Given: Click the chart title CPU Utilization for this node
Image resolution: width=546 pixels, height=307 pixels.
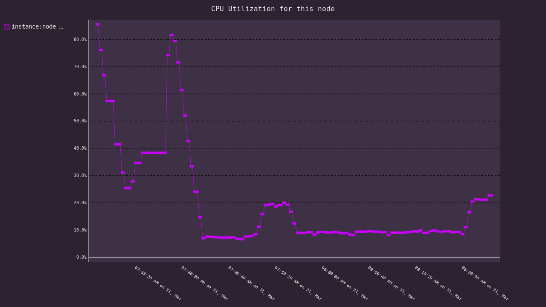Looking at the screenshot, I should (273, 9).
